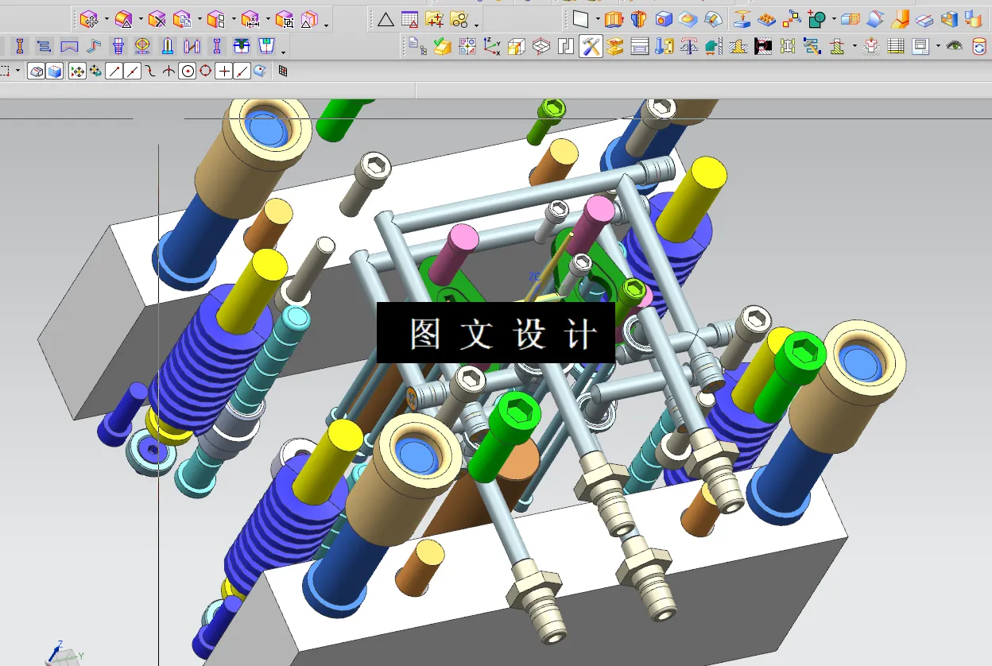992x666 pixels.
Task: Open the Cavity Layout tool
Action: tap(467, 46)
